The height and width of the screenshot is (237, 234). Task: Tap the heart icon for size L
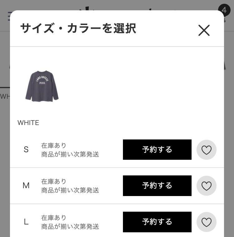[x=207, y=222]
